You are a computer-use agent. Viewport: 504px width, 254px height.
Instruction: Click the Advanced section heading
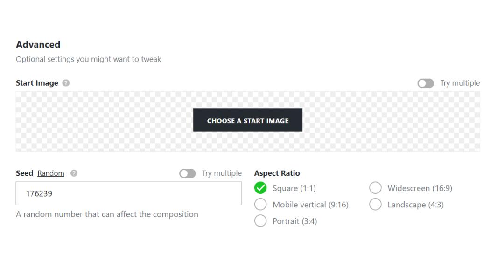[38, 45]
